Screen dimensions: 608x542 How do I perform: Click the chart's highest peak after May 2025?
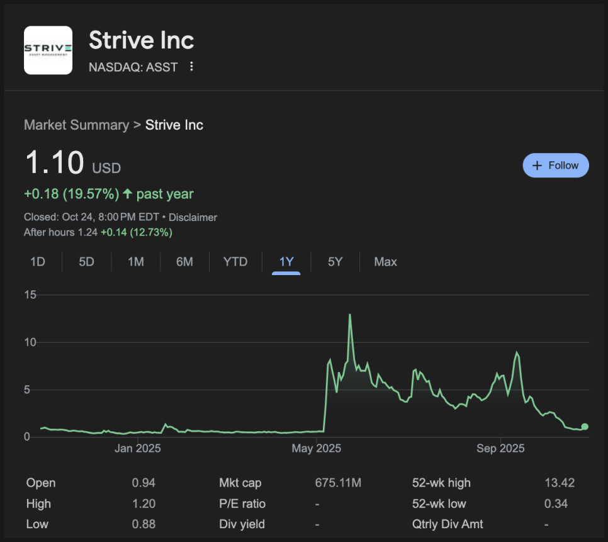[350, 315]
